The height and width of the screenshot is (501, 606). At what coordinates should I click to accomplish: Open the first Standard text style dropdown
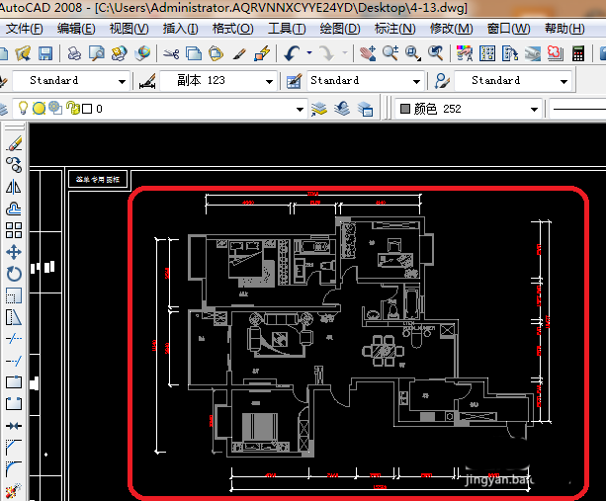(x=122, y=81)
